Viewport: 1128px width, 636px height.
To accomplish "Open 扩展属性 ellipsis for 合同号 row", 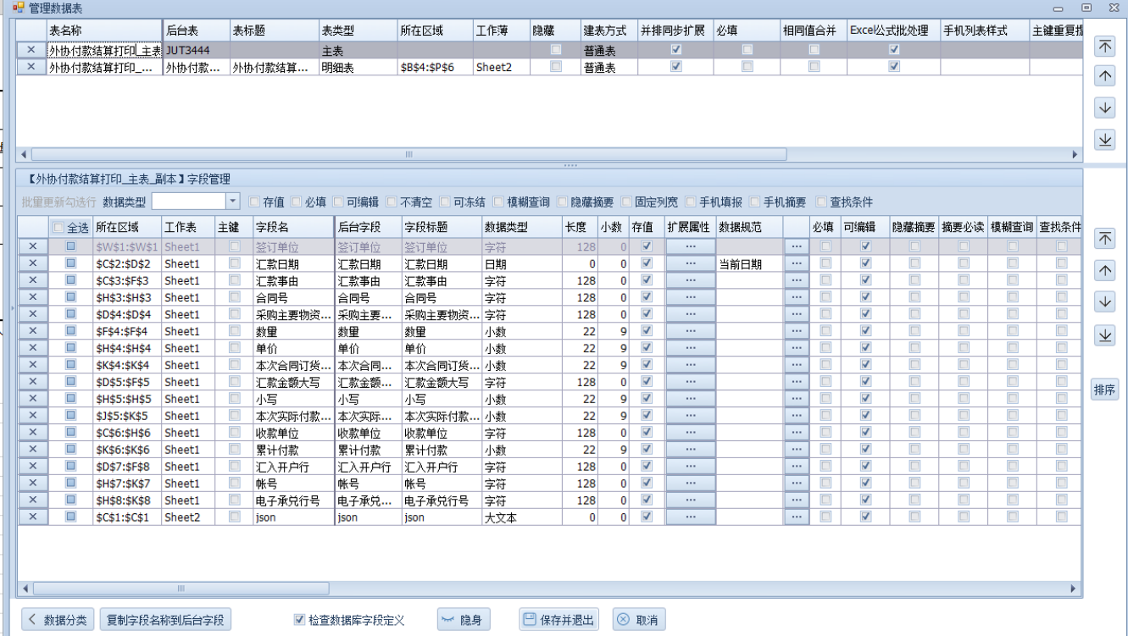I will [x=690, y=297].
